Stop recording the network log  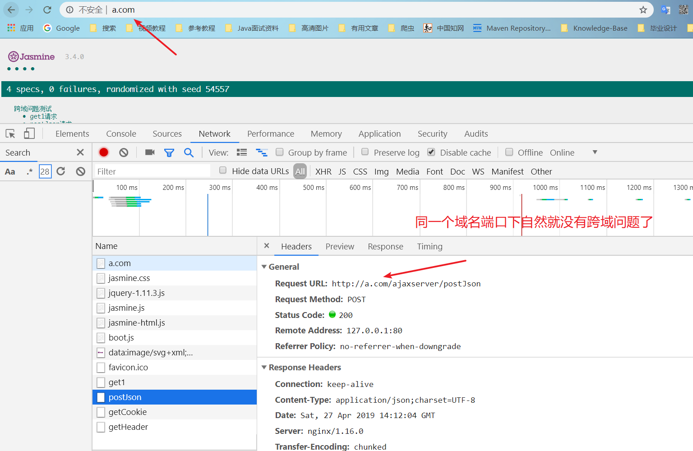pos(103,152)
